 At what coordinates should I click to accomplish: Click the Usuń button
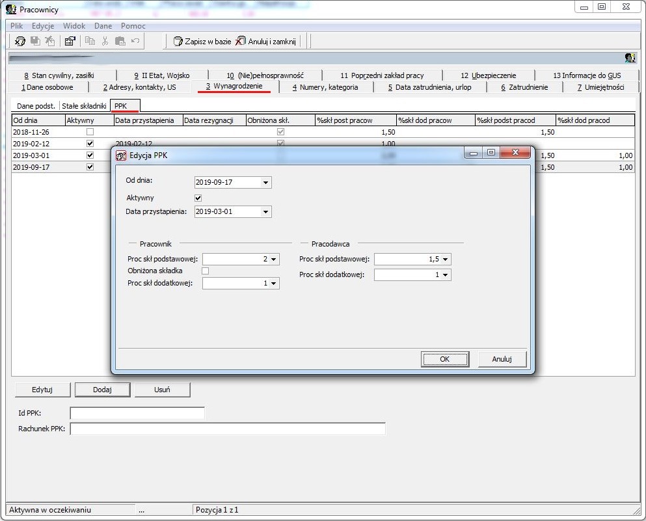(163, 390)
